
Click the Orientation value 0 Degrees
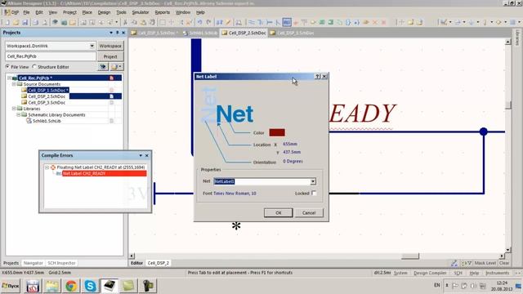tap(293, 161)
